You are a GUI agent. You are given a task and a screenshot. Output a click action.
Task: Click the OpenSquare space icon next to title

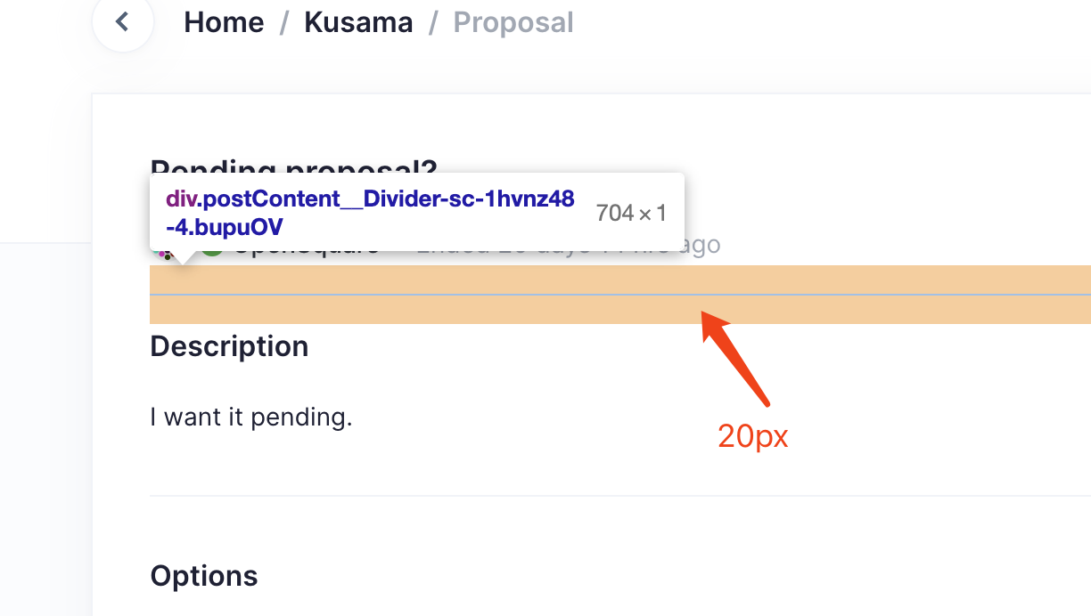(x=211, y=247)
